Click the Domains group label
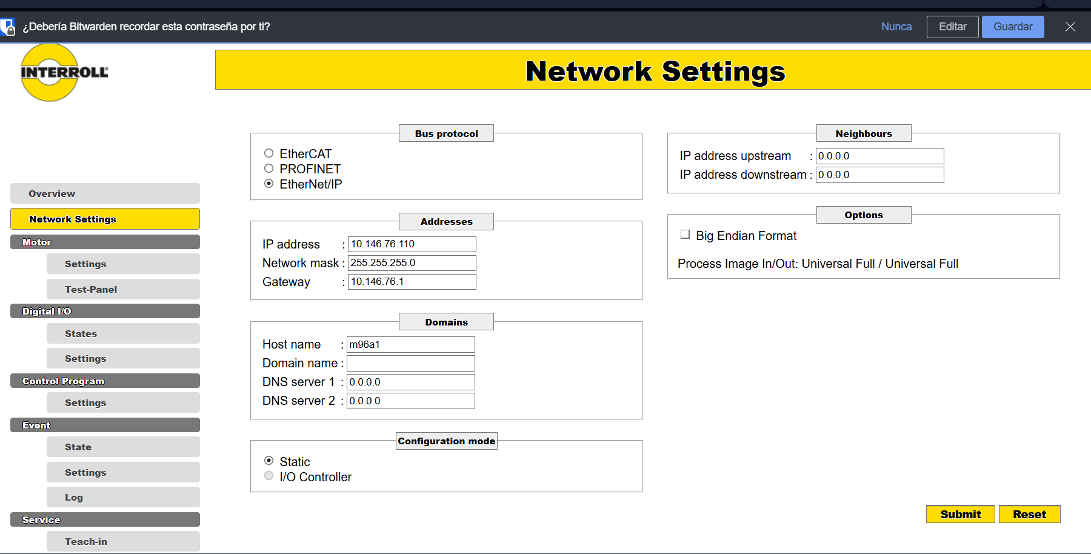This screenshot has width=1091, height=554. (446, 322)
